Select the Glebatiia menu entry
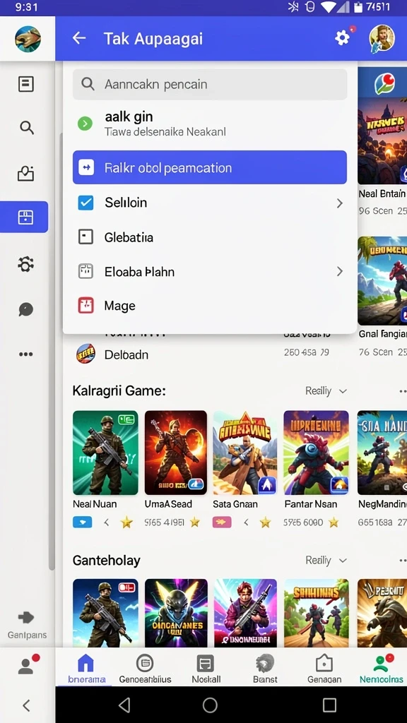407x723 pixels. point(209,237)
